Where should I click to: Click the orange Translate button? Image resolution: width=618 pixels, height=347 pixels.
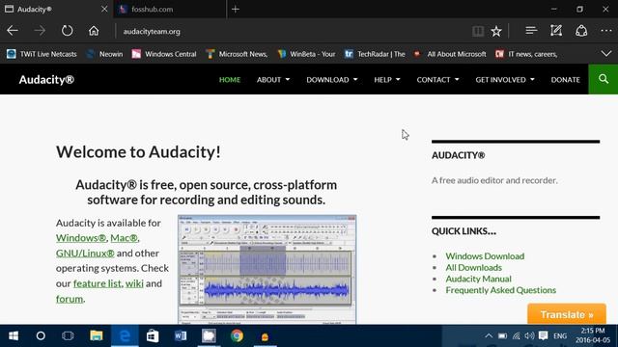coord(567,314)
